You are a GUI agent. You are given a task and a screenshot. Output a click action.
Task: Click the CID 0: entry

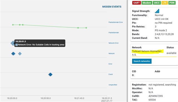click(x=133, y=75)
